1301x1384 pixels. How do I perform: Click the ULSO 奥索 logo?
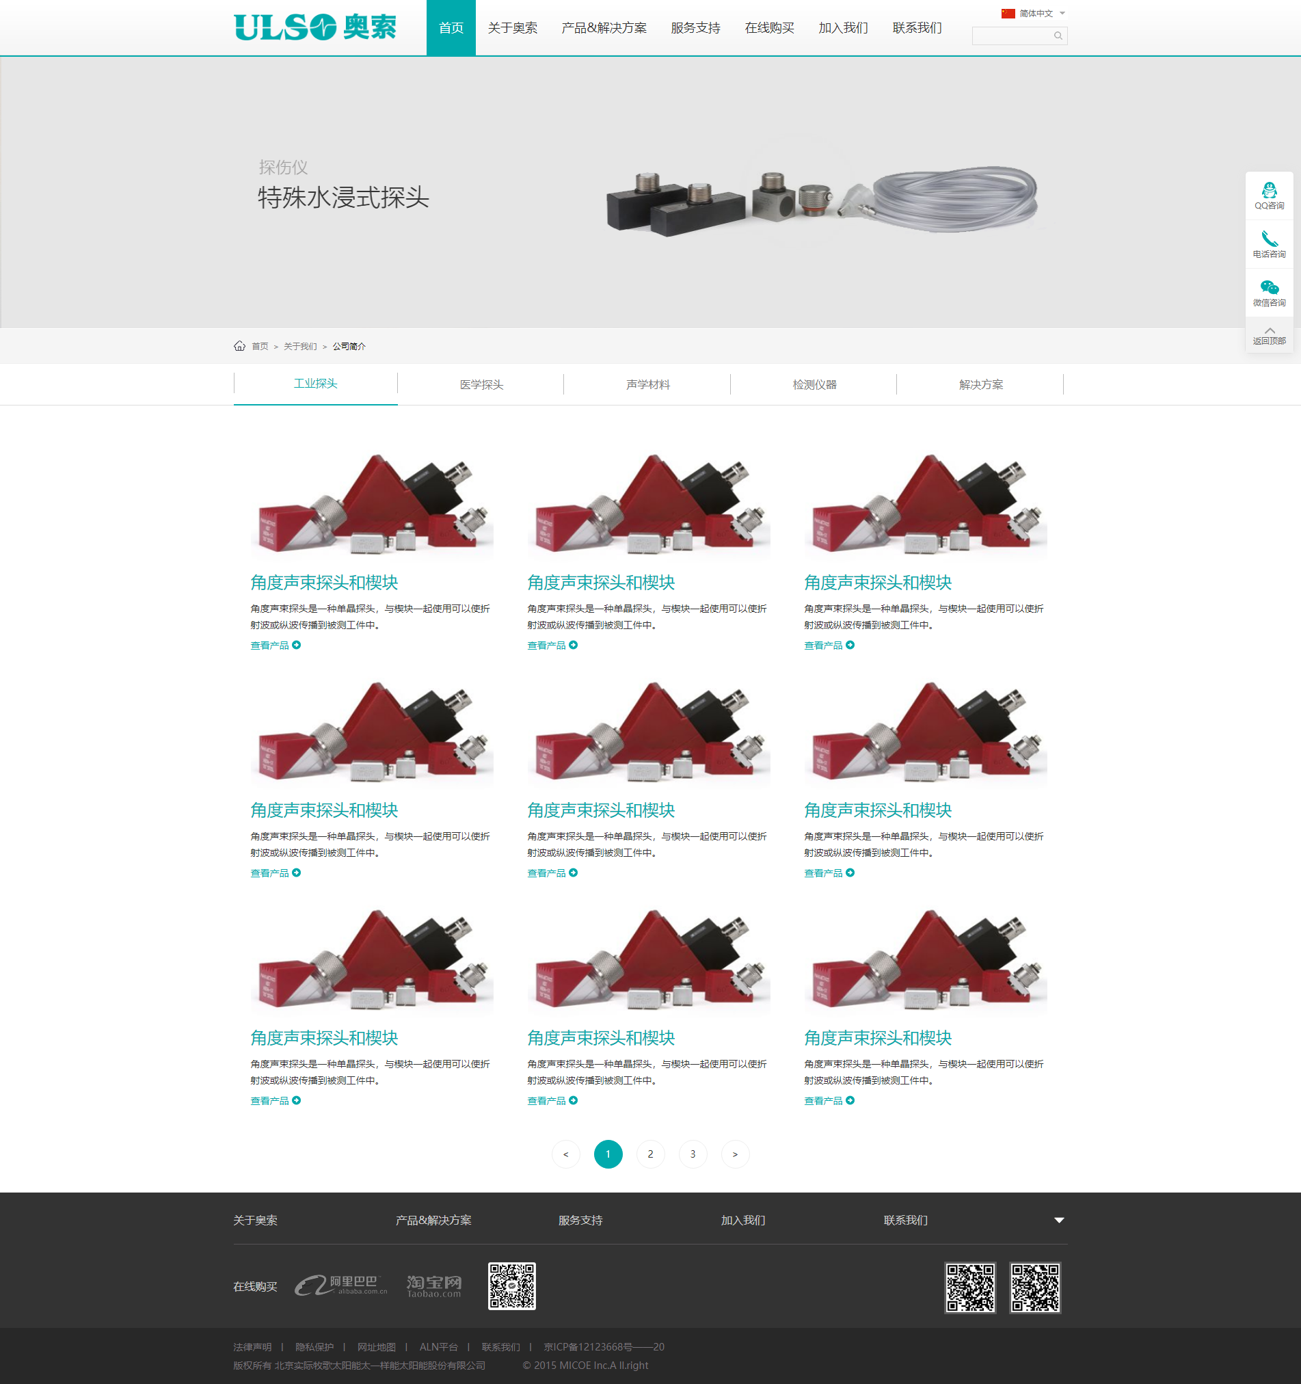point(314,28)
